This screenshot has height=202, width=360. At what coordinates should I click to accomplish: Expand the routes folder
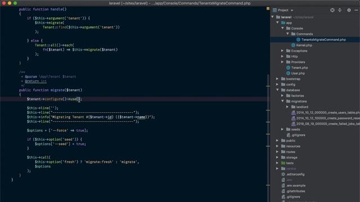click(277, 151)
